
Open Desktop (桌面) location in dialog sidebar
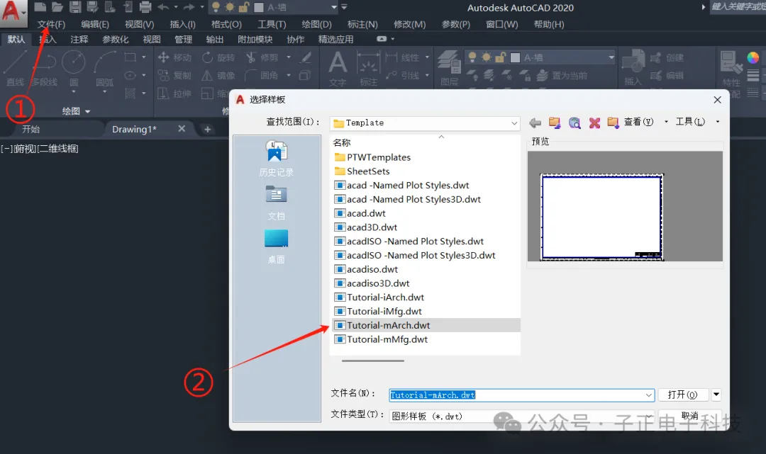tap(276, 246)
